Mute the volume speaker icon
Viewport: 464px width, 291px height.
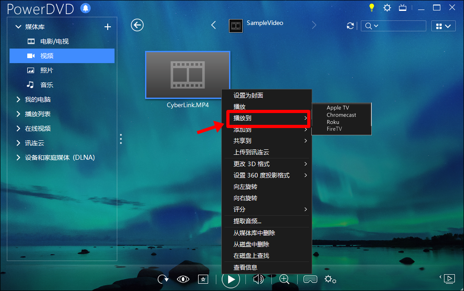pos(258,279)
